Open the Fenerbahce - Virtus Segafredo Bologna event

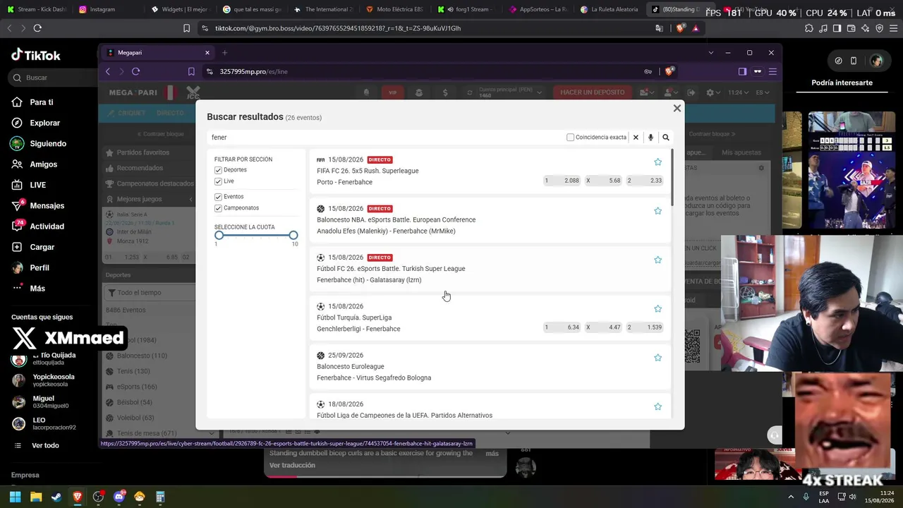[x=374, y=378]
